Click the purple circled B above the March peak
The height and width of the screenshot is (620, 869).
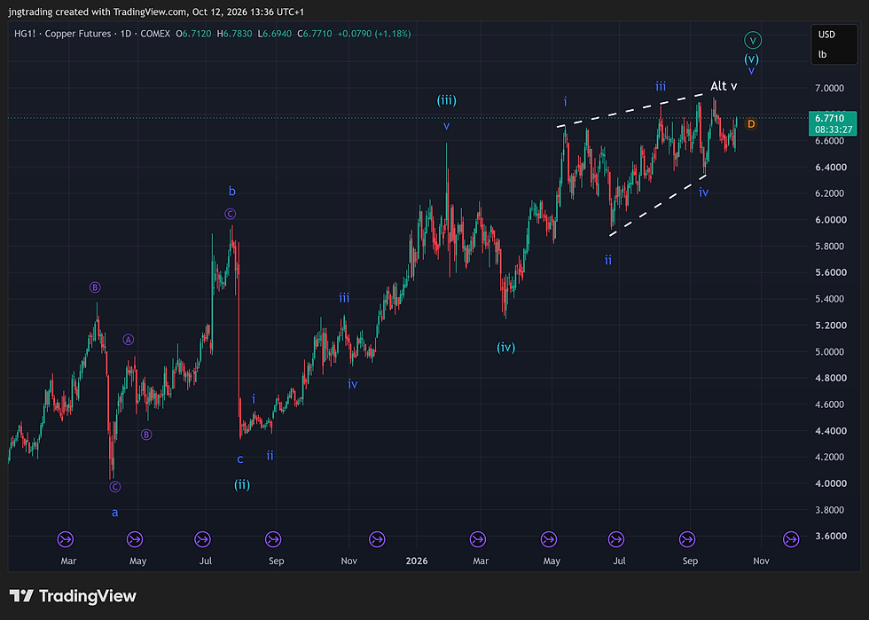[x=95, y=287]
